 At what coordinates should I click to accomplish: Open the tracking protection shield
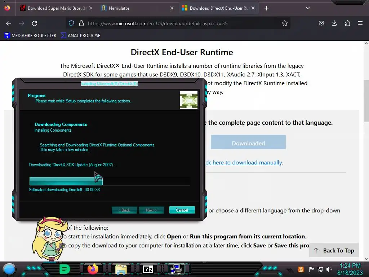[x=71, y=23]
